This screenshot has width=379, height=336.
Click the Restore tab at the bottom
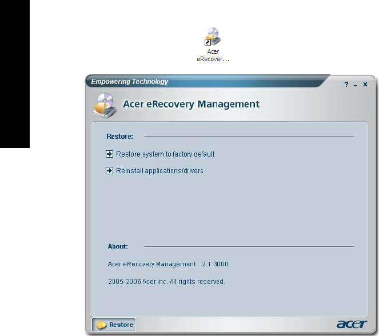click(114, 325)
